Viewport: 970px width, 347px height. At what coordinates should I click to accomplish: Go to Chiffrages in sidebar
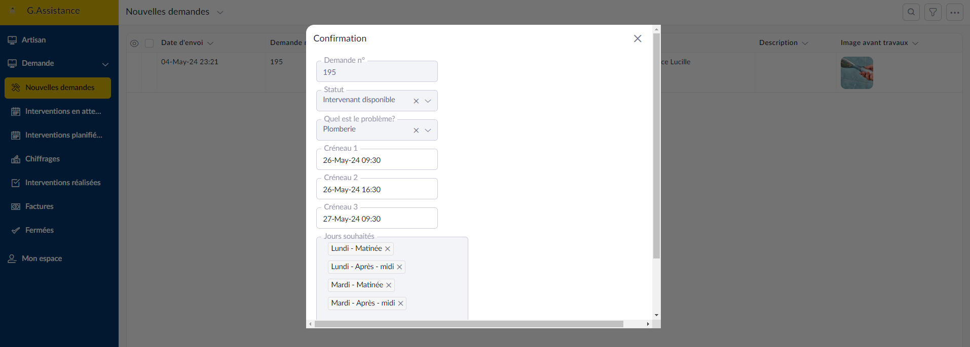[43, 159]
